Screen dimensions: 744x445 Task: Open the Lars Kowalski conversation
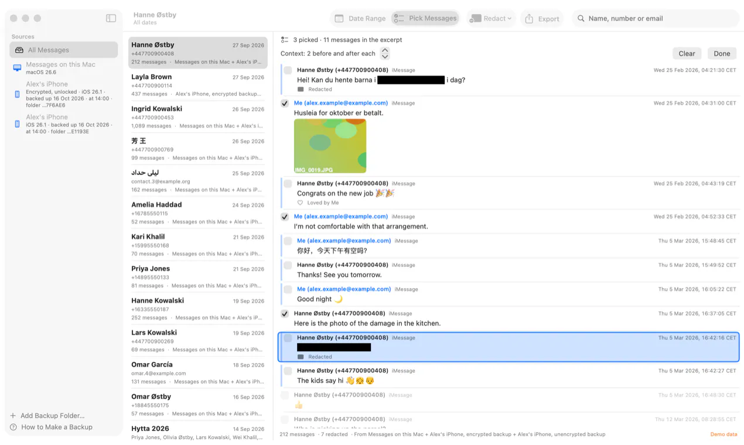click(x=197, y=341)
